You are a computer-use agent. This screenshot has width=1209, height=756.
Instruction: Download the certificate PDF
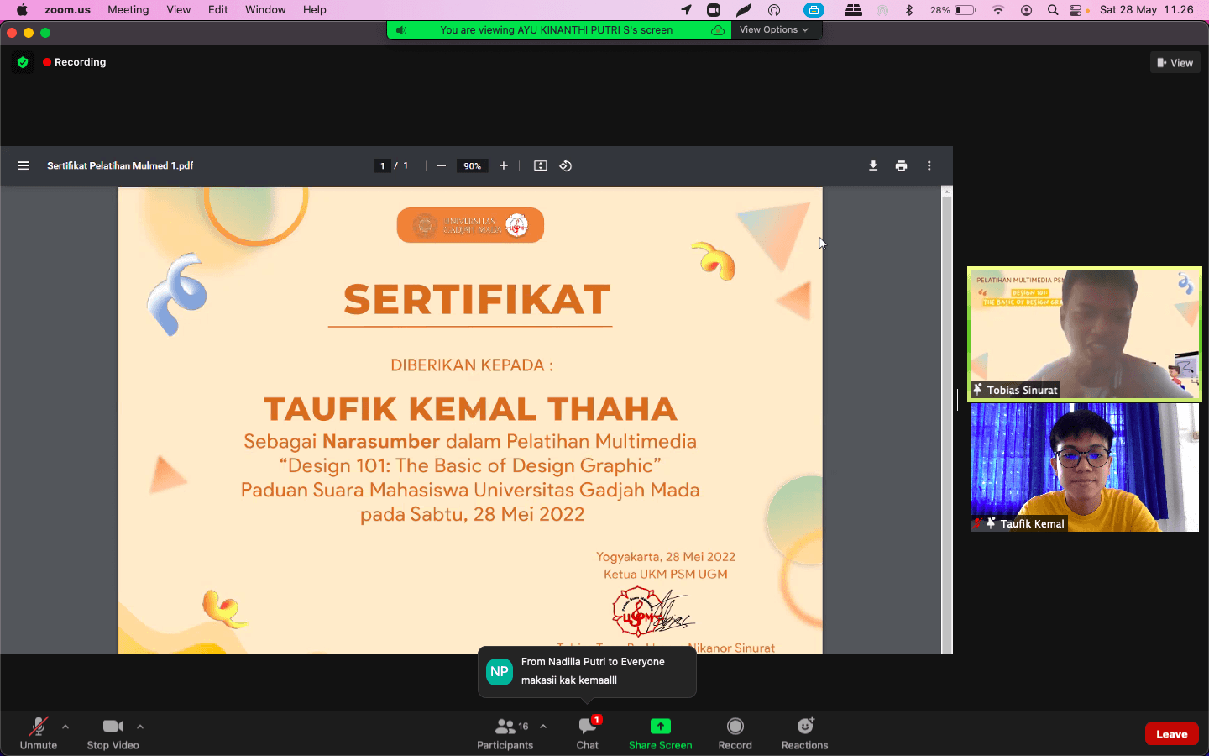click(873, 165)
